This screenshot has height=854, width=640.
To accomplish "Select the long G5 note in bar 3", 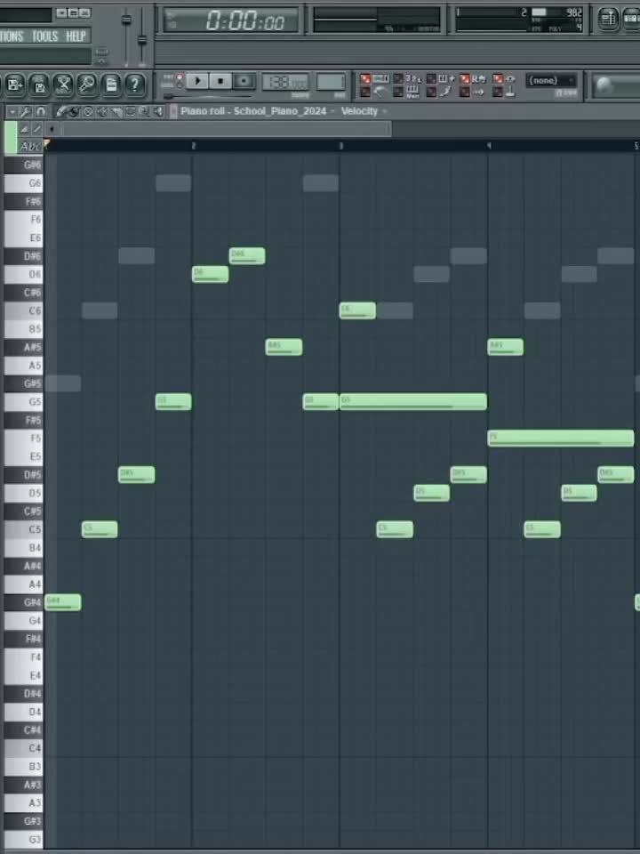I will tap(413, 401).
